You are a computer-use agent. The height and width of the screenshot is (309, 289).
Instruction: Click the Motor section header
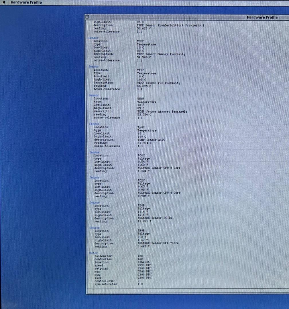[93, 253]
